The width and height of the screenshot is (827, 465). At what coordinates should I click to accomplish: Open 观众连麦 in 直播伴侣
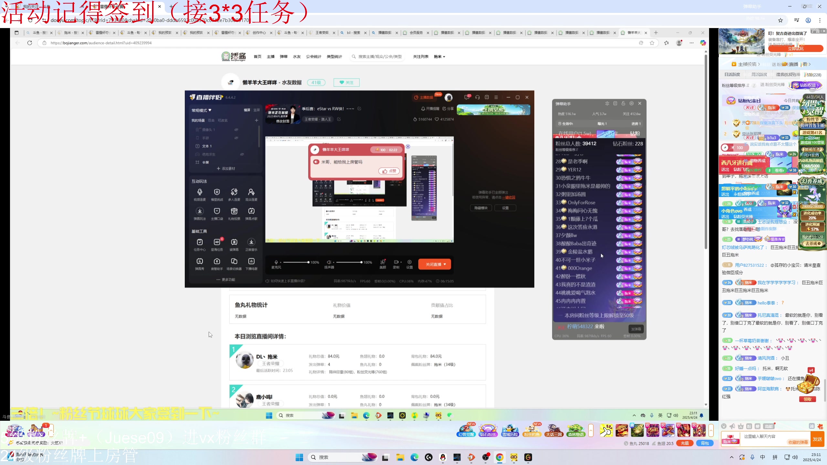pos(251,195)
